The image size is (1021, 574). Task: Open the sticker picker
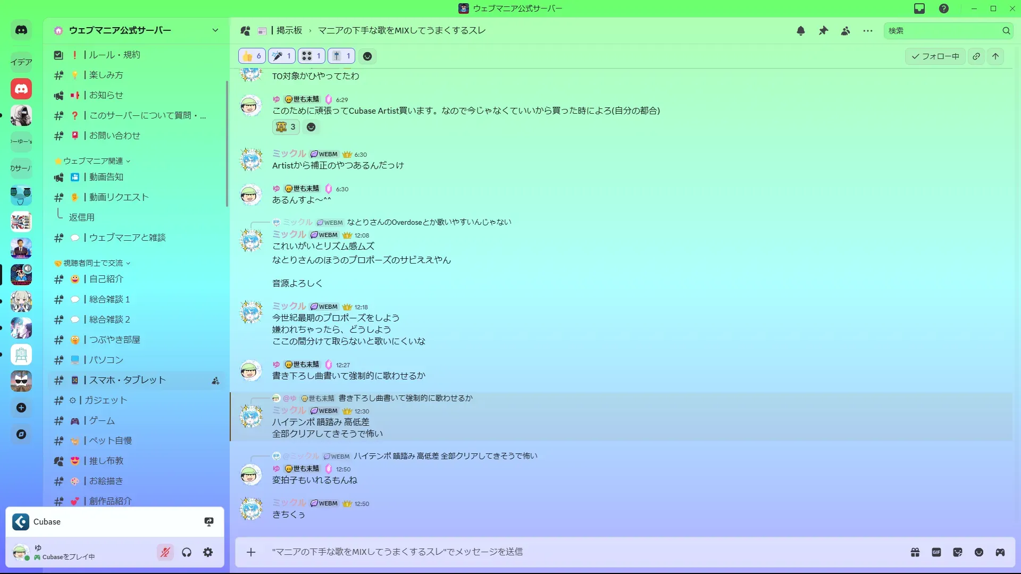pos(958,552)
